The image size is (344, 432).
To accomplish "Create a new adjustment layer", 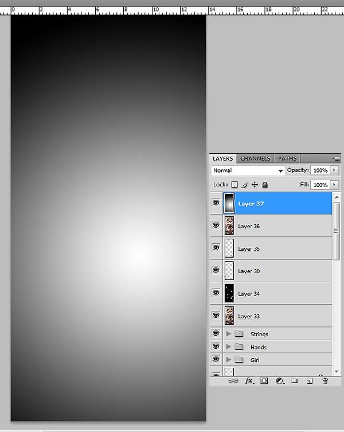I will [280, 381].
